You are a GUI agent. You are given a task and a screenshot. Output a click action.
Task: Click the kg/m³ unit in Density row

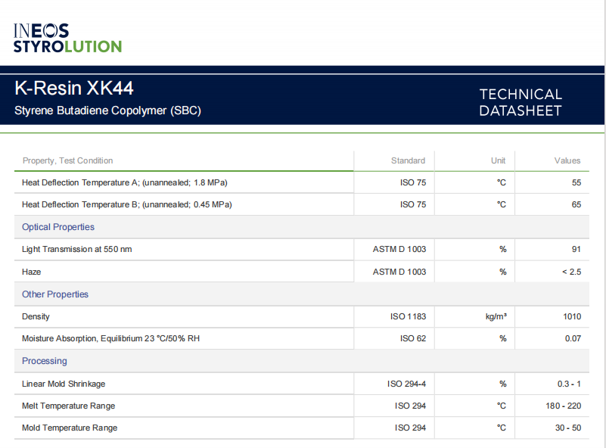tap(496, 316)
